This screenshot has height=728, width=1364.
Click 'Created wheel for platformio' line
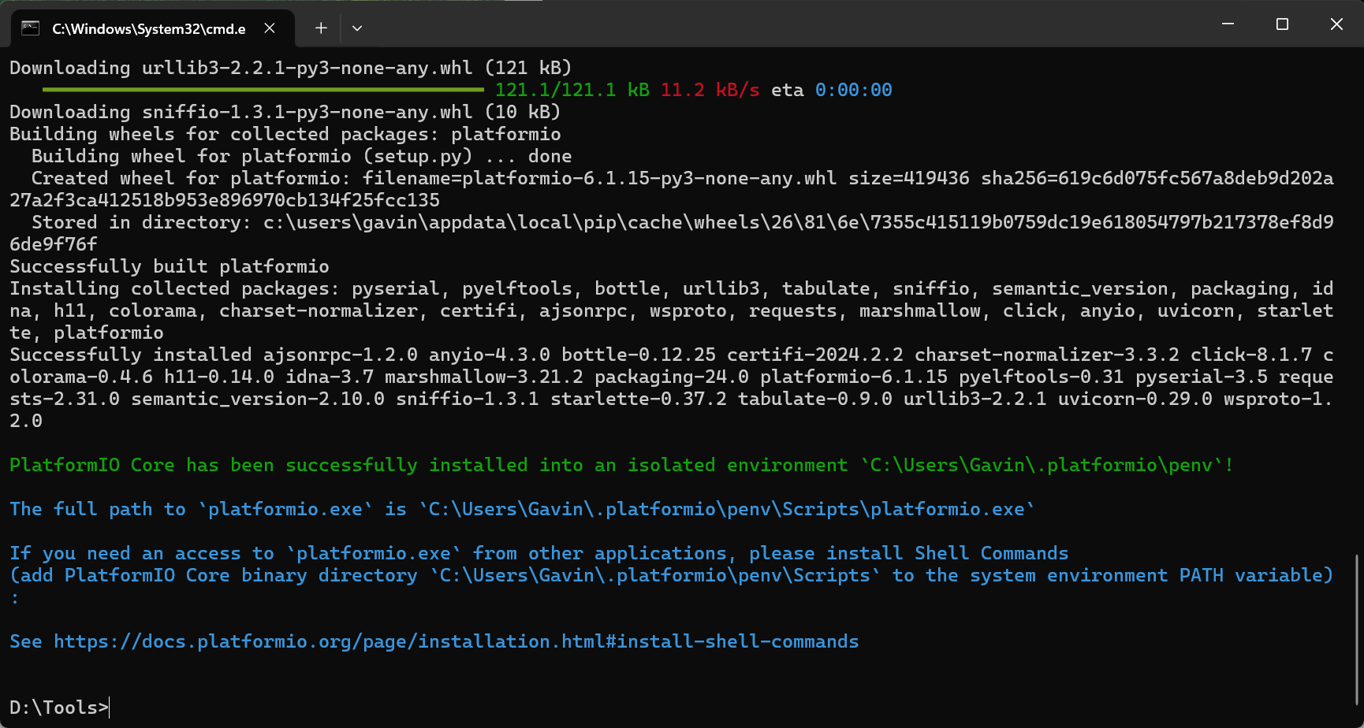(x=672, y=189)
